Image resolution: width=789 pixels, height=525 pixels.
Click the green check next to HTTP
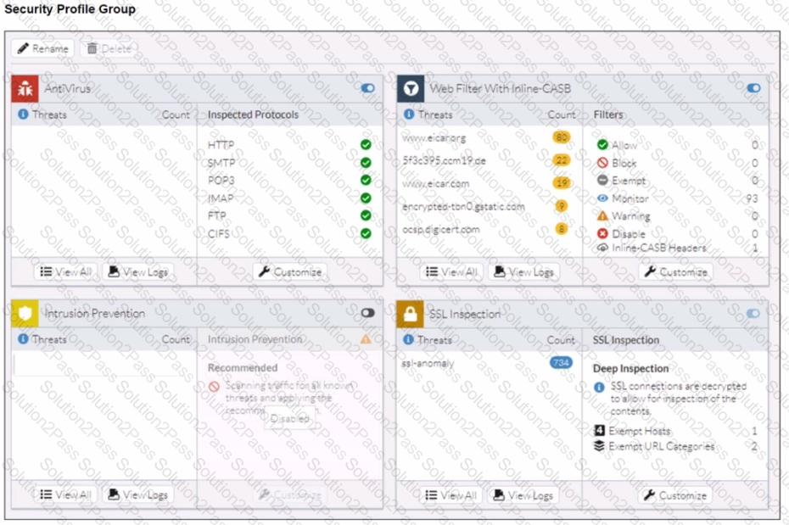(366, 145)
